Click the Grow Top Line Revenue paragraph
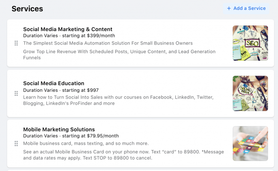Screen dimensions: 278x171 119,55
